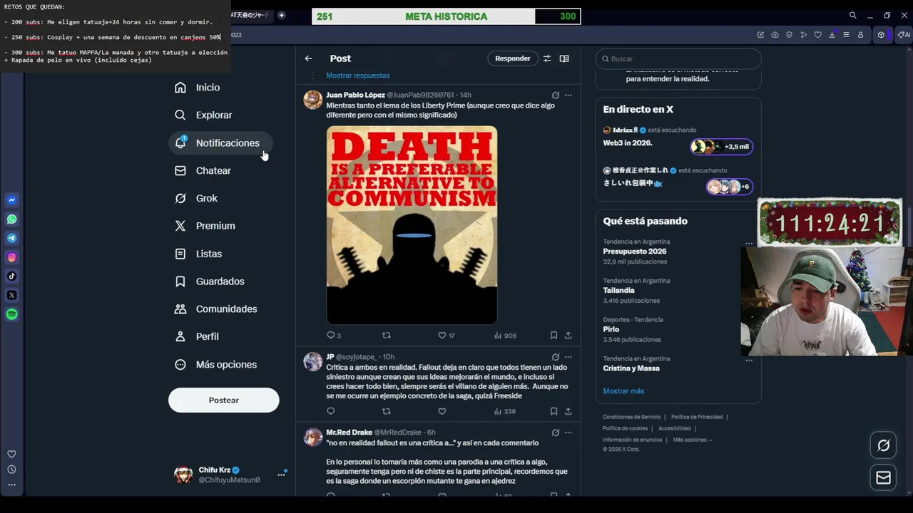Open the Death Is Preferable poster image
The image size is (913, 513).
[x=412, y=225]
